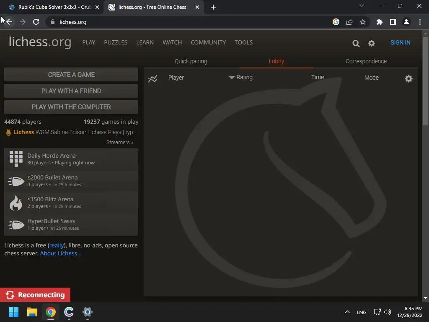
Task: Close the lichess.org tab
Action: (197, 7)
